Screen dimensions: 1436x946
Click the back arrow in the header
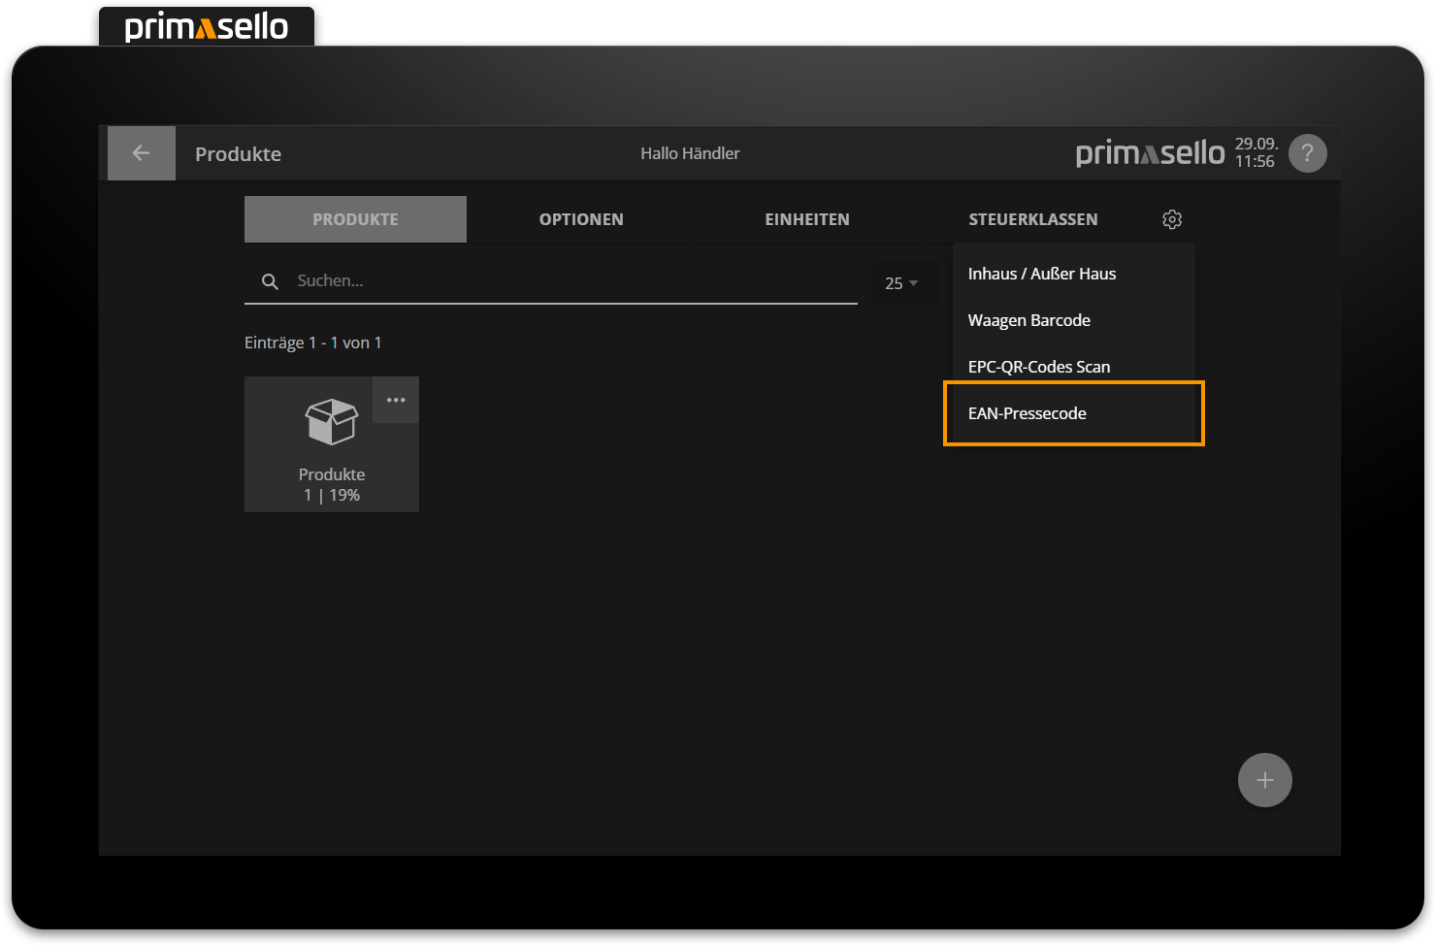141,152
